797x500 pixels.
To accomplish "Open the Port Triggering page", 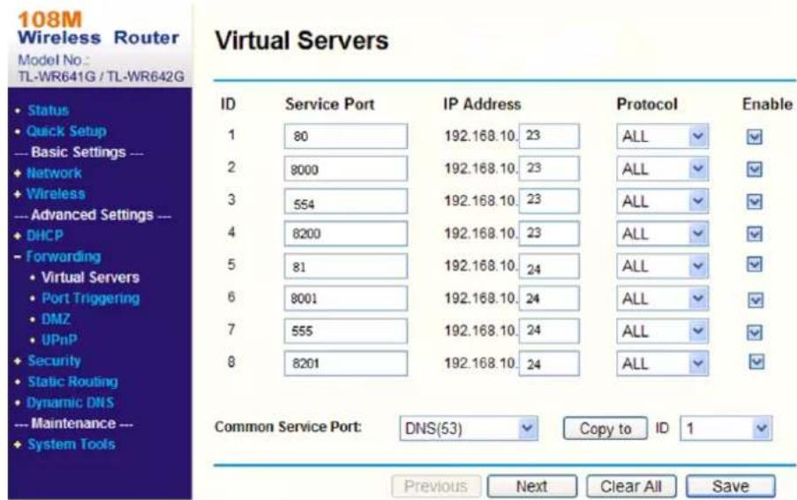I will (x=91, y=298).
